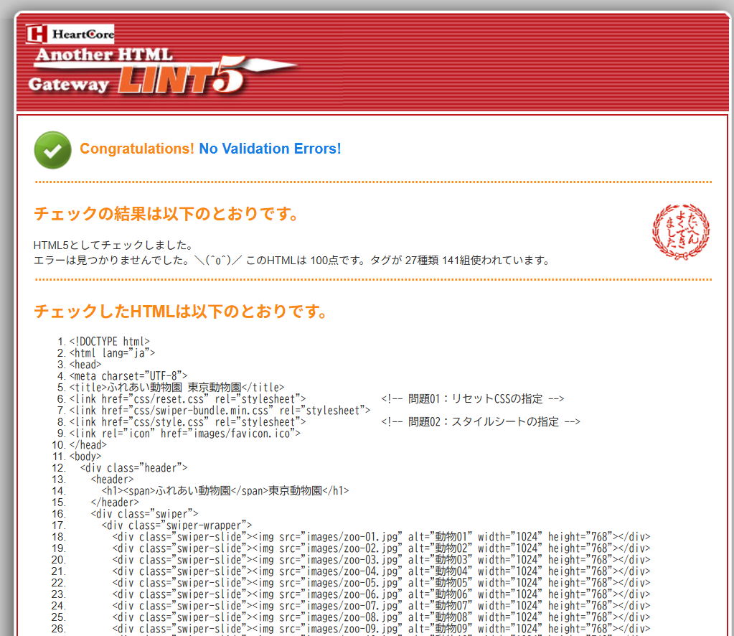Click the DOCTYPE html line in code listing
The height and width of the screenshot is (636, 734).
(x=109, y=341)
